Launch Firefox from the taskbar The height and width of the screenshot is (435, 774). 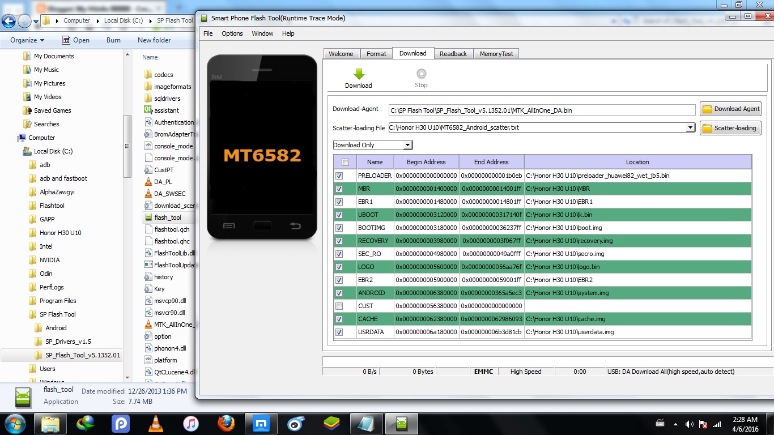click(x=226, y=423)
